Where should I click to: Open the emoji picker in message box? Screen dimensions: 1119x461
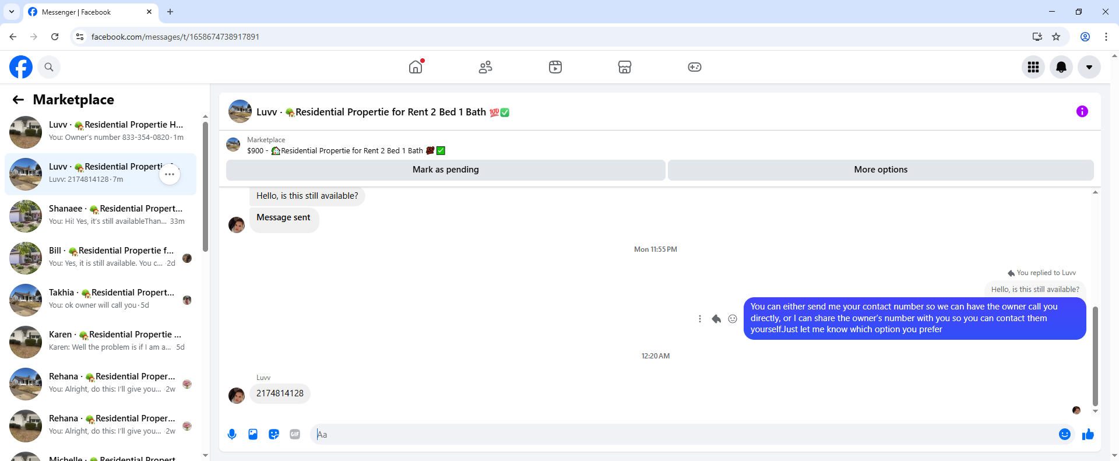[x=1065, y=434]
